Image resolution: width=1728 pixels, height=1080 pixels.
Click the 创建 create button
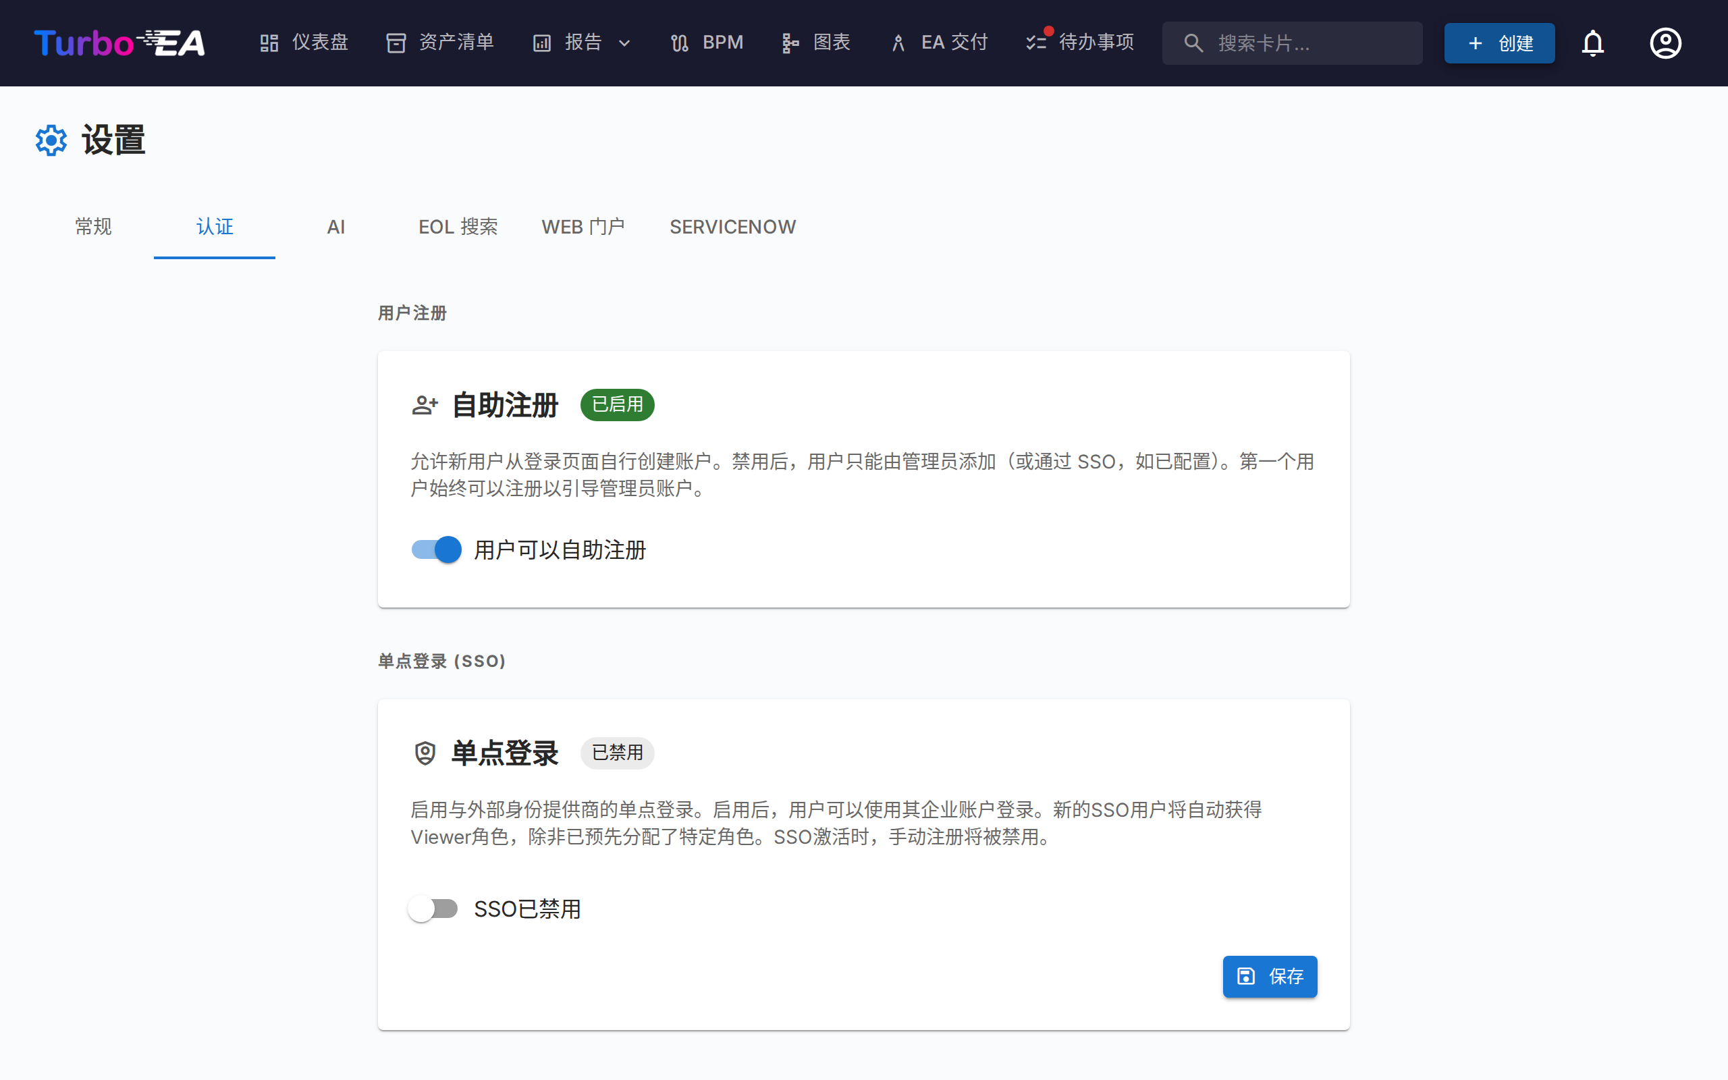click(x=1498, y=43)
